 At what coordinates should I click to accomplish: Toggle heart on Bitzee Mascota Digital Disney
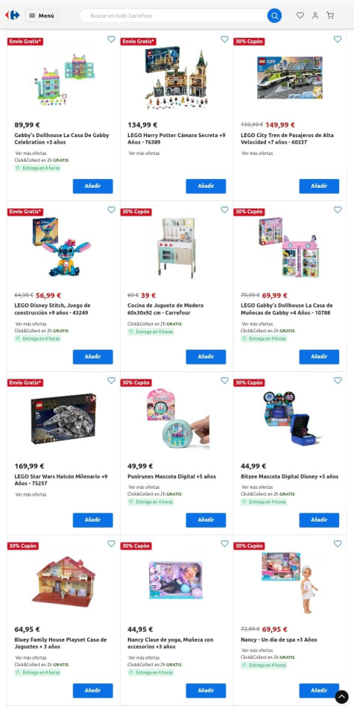point(338,381)
